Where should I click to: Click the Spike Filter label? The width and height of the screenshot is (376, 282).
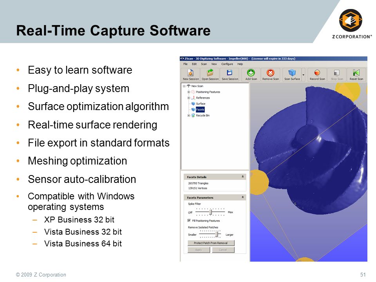[x=195, y=204]
